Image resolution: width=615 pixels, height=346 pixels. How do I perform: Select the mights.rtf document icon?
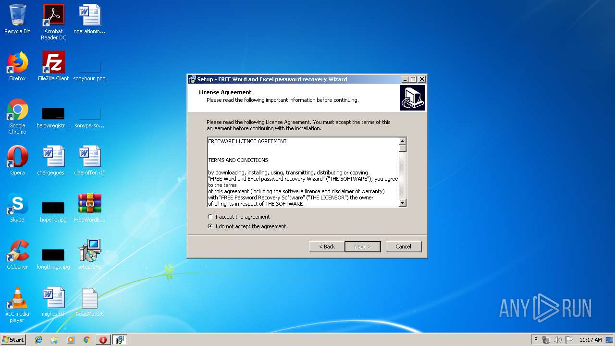point(53,302)
